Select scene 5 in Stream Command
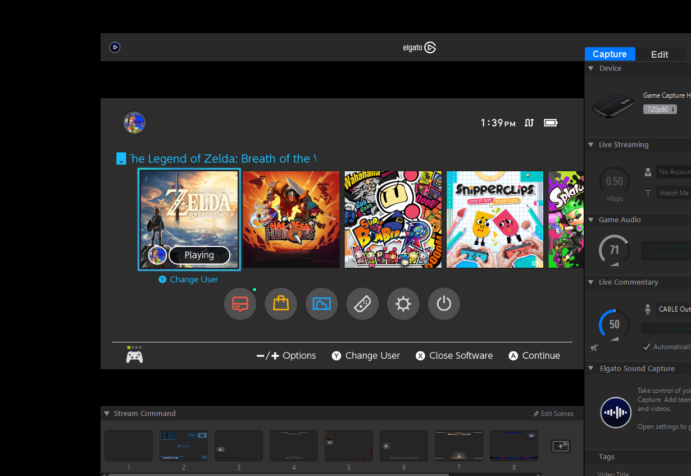The height and width of the screenshot is (476, 691). tap(349, 446)
